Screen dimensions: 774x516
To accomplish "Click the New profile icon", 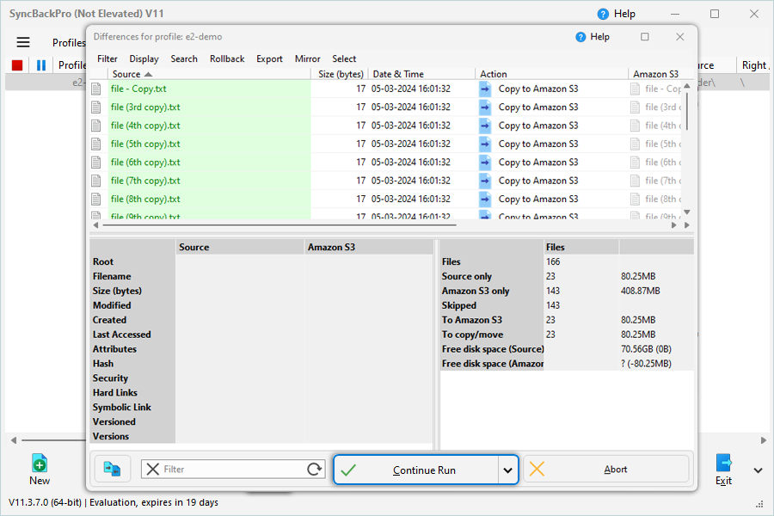I will click(40, 464).
